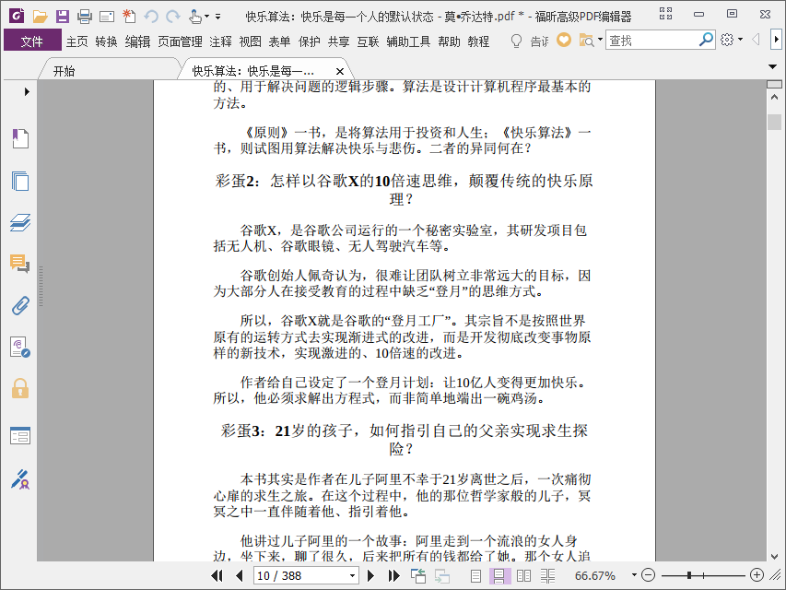The width and height of the screenshot is (786, 590).
Task: Open the page number dropdown
Action: [x=352, y=575]
